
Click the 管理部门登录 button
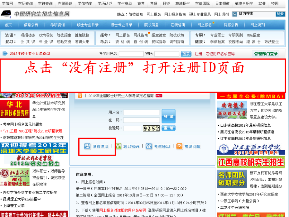pyautogui.click(x=266, y=54)
